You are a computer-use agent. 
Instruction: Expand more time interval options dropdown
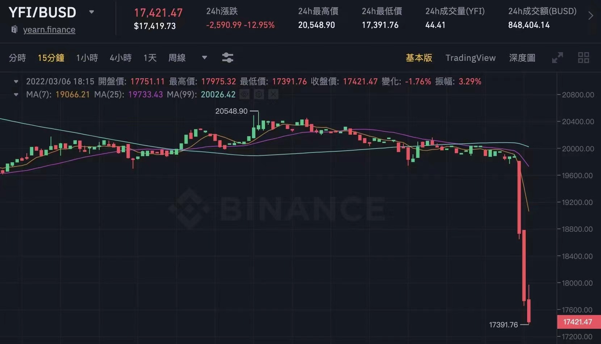click(x=204, y=58)
